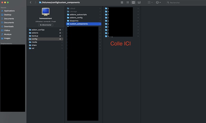Select the .cloud folder
Screen dimensions: 206x123
84,8
